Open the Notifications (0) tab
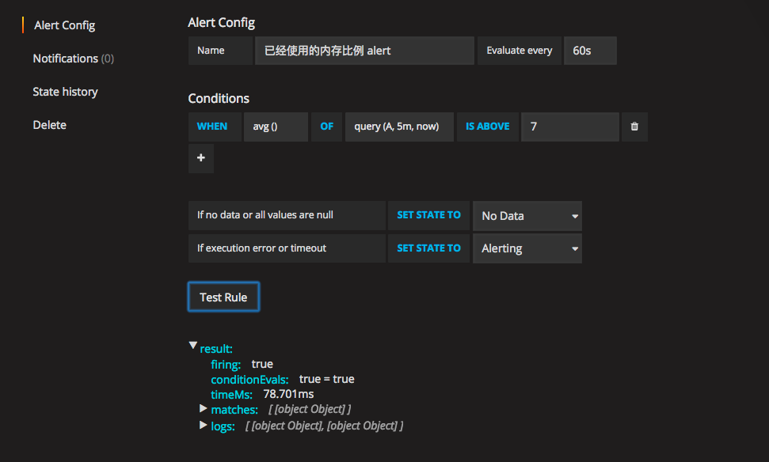Screen dimensions: 769x462 73,59
